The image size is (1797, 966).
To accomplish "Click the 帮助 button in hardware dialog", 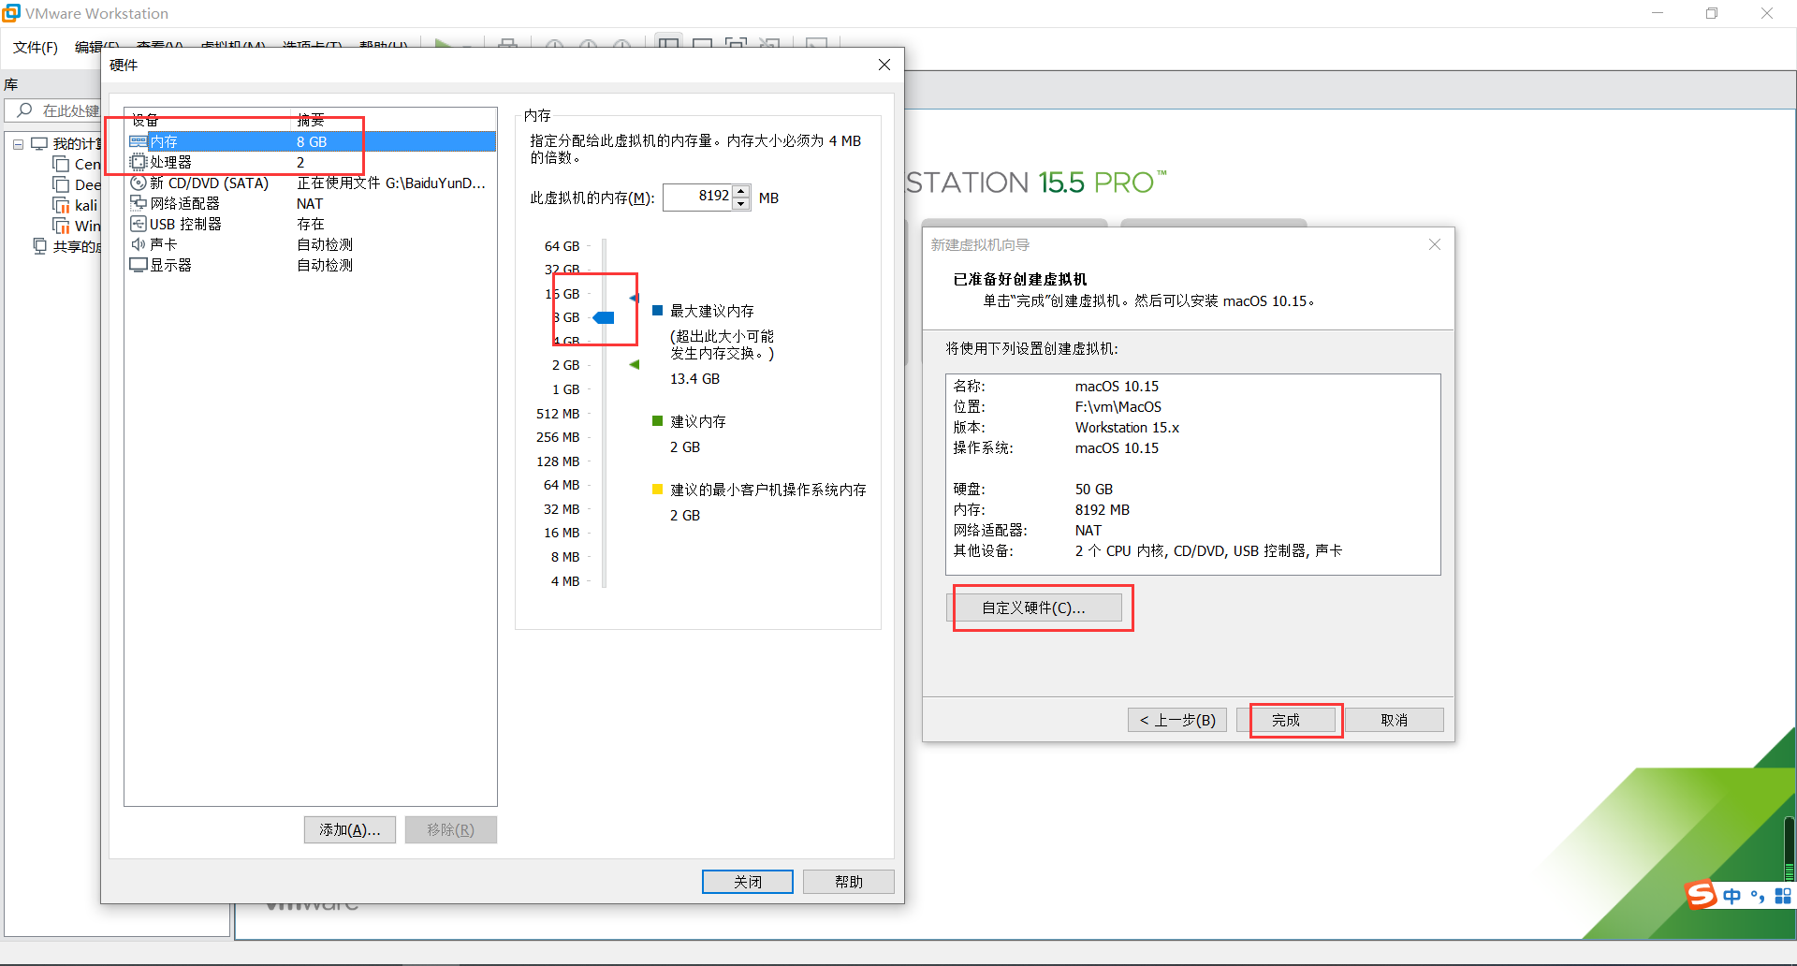I will [x=849, y=882].
